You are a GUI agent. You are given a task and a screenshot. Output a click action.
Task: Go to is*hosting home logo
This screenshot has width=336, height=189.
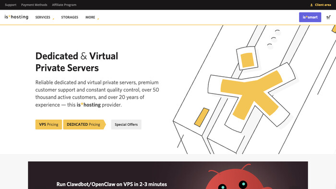pyautogui.click(x=16, y=17)
